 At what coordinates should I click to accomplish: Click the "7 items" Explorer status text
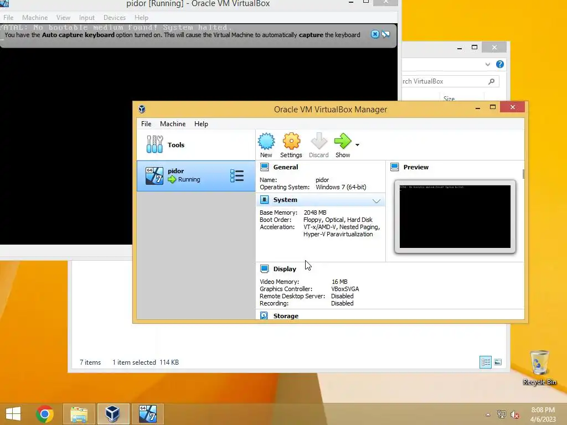click(x=90, y=362)
